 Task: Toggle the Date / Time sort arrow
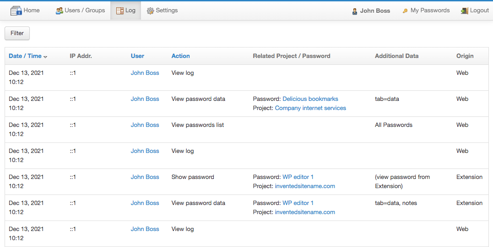click(45, 57)
